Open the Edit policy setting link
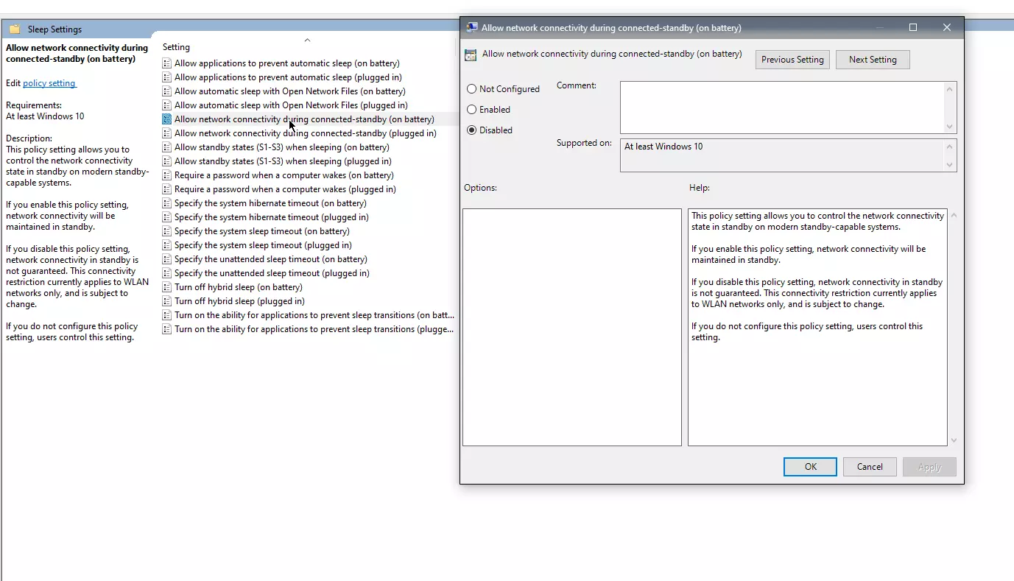The image size is (1014, 581). click(x=49, y=83)
